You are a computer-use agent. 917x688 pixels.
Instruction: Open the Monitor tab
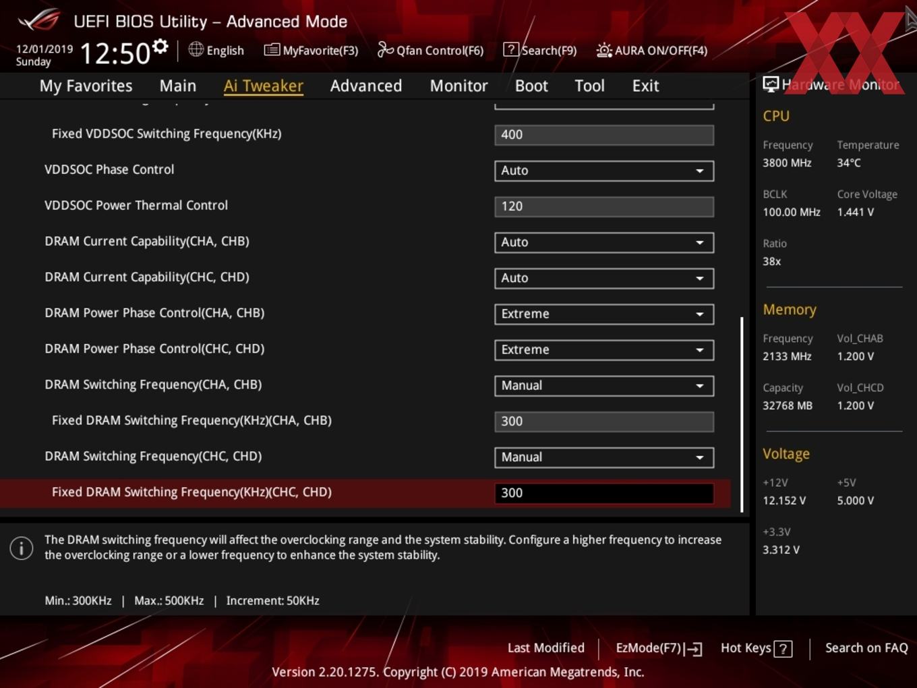(459, 86)
